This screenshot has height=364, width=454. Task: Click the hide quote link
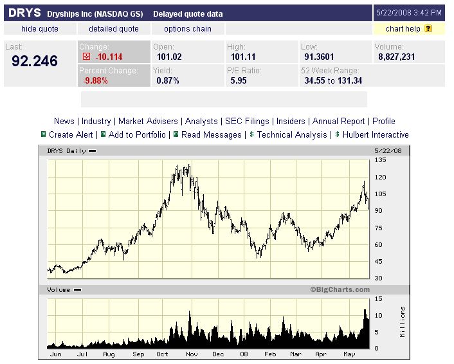point(40,29)
